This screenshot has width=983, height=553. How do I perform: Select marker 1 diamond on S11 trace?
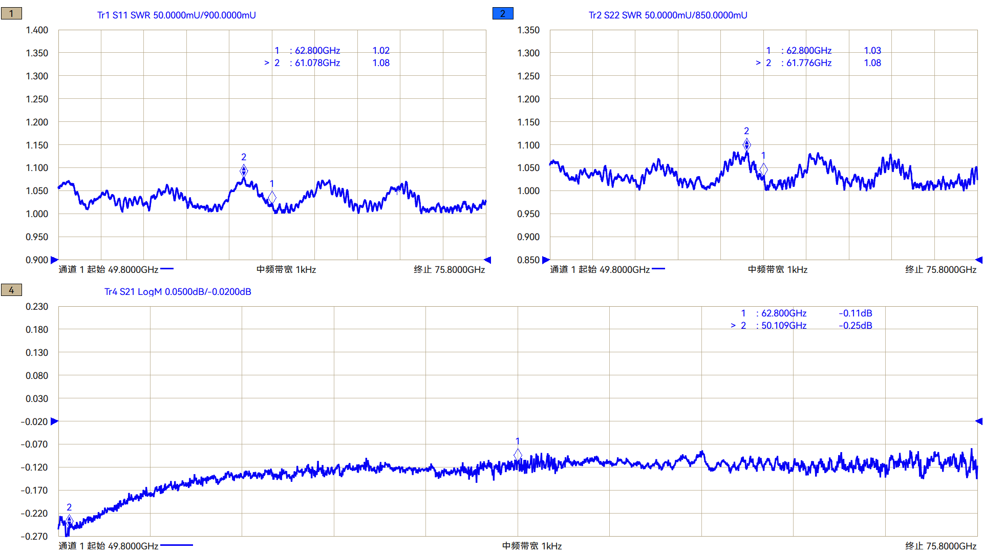coord(272,197)
